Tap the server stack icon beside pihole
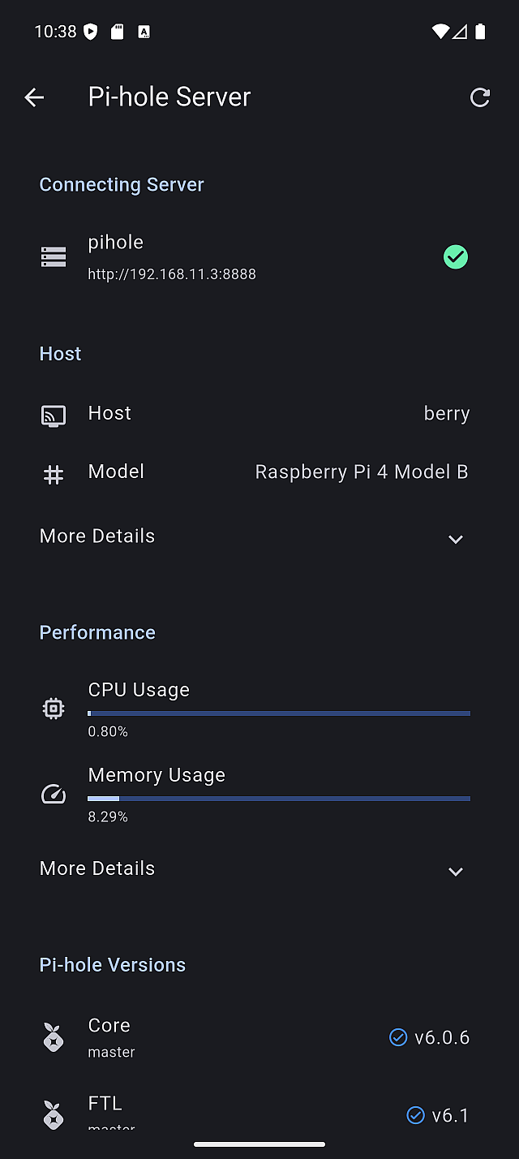Viewport: 519px width, 1159px height. 54,257
